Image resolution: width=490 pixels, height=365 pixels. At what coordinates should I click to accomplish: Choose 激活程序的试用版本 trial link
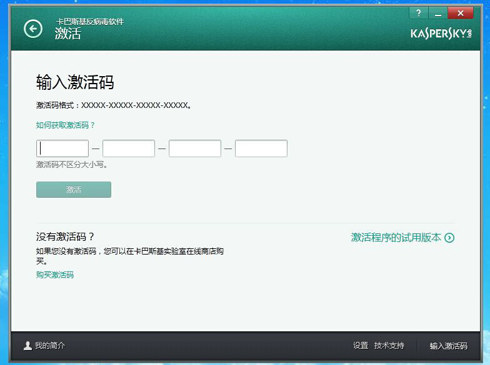(x=396, y=238)
